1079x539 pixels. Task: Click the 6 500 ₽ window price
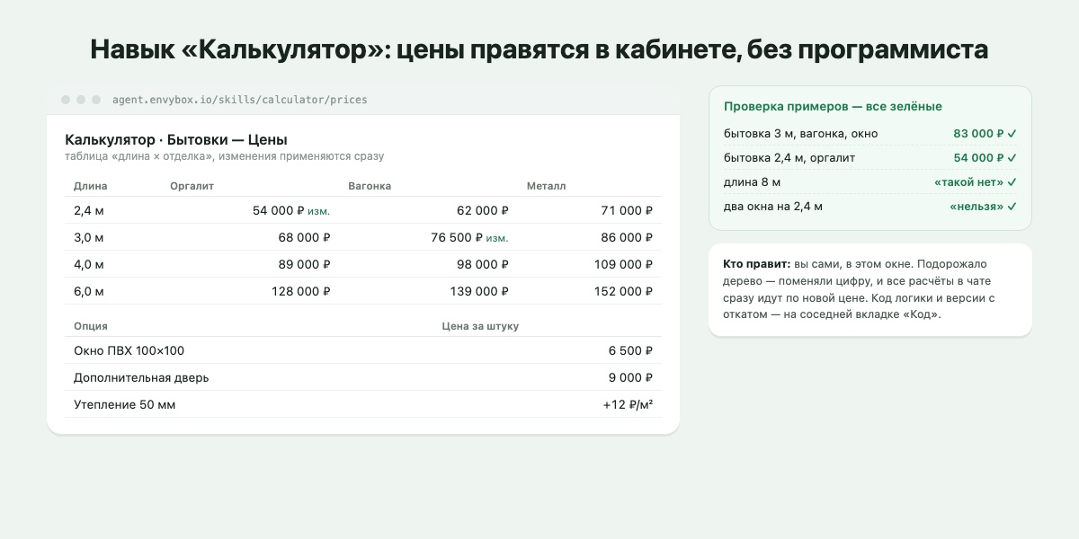tap(630, 351)
